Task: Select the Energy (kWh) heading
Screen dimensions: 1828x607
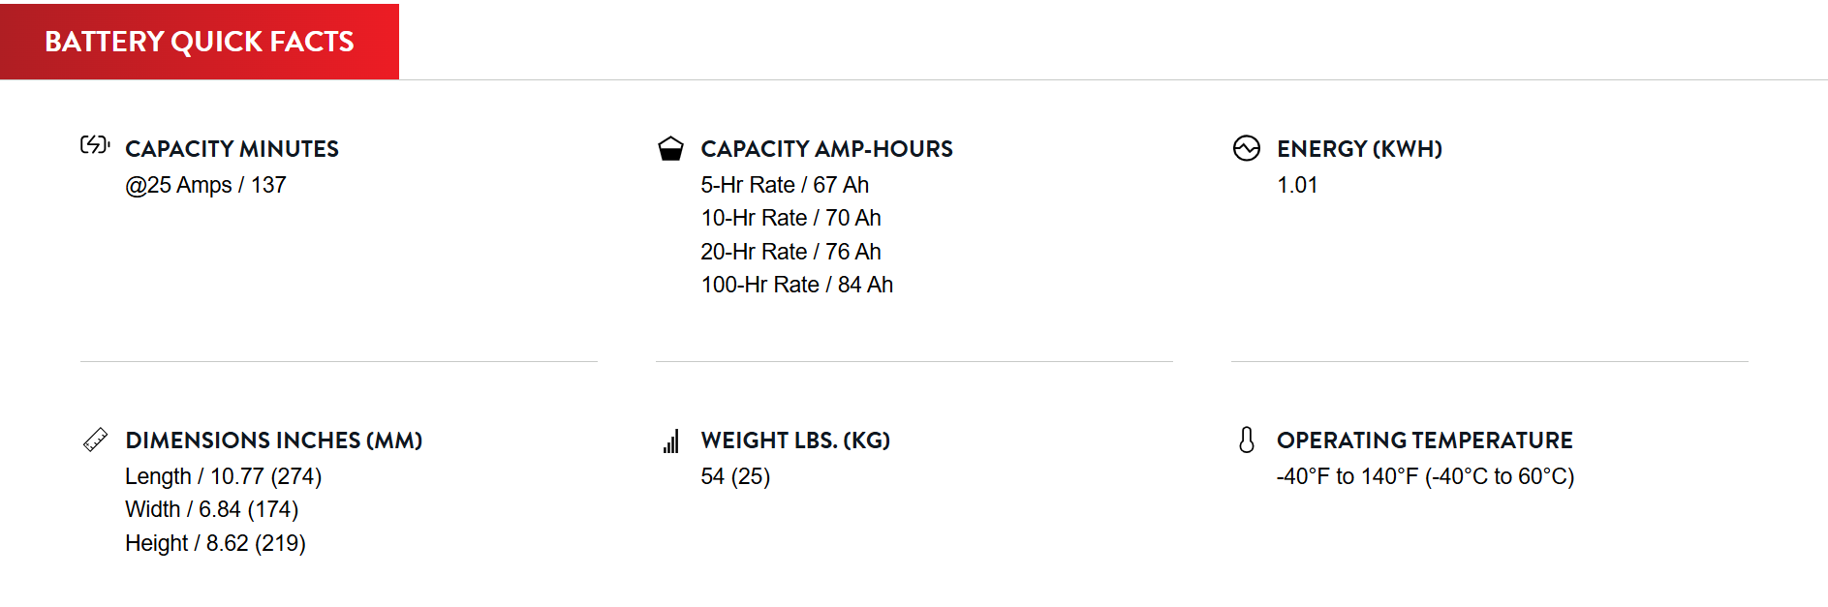Action: tap(1359, 149)
